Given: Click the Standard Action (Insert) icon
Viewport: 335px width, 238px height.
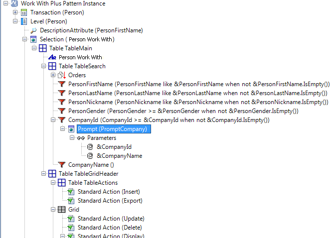Looking at the screenshot, I should [x=71, y=192].
